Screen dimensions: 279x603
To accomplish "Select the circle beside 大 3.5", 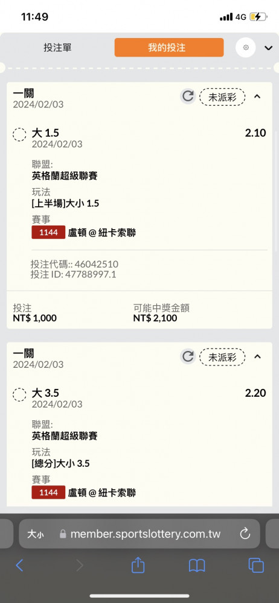I will (x=20, y=394).
